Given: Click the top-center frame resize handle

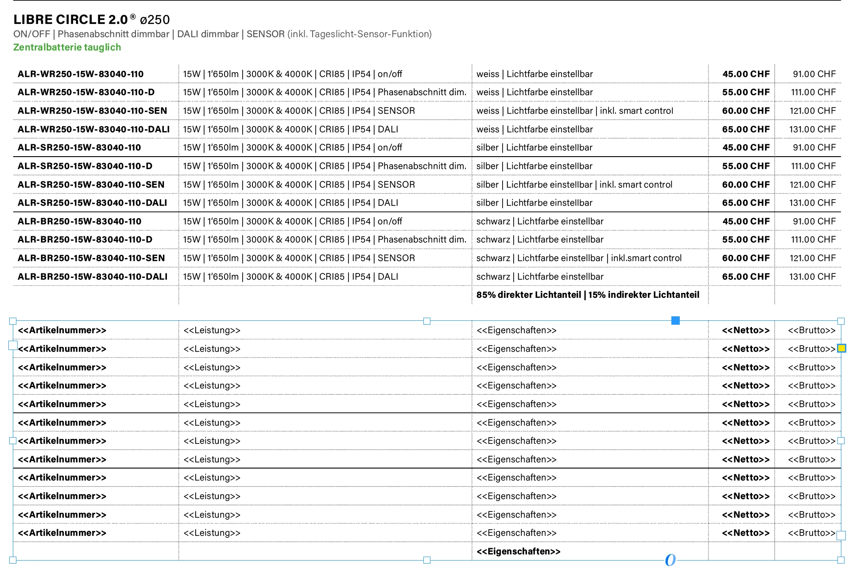Looking at the screenshot, I should 427,321.
